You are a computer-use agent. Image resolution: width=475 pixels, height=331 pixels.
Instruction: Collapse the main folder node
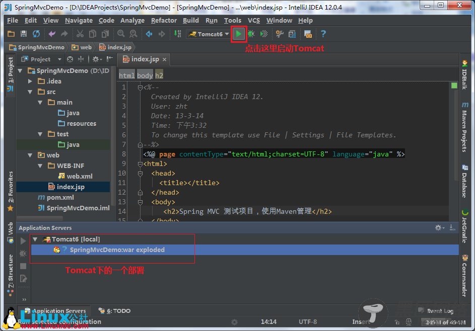click(40, 102)
